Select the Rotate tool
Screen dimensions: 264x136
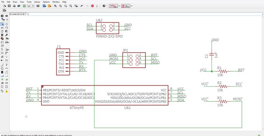tap(7, 28)
